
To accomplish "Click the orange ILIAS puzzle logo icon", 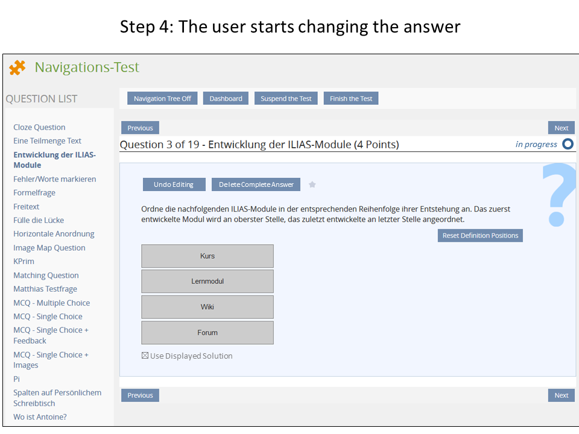I will point(17,68).
